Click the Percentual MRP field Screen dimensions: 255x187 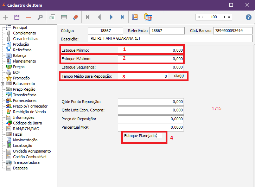(151, 127)
